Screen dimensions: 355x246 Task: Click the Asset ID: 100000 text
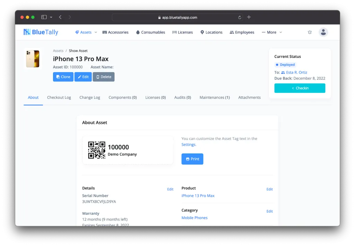[68, 67]
